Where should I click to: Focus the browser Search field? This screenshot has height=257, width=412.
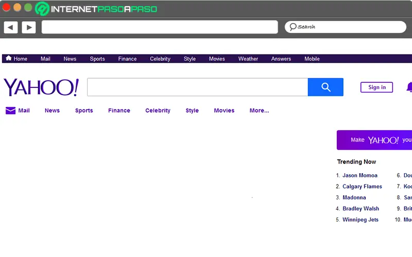coord(346,27)
